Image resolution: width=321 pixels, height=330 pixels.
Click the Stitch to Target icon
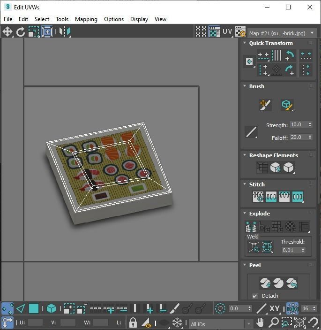tap(258, 197)
